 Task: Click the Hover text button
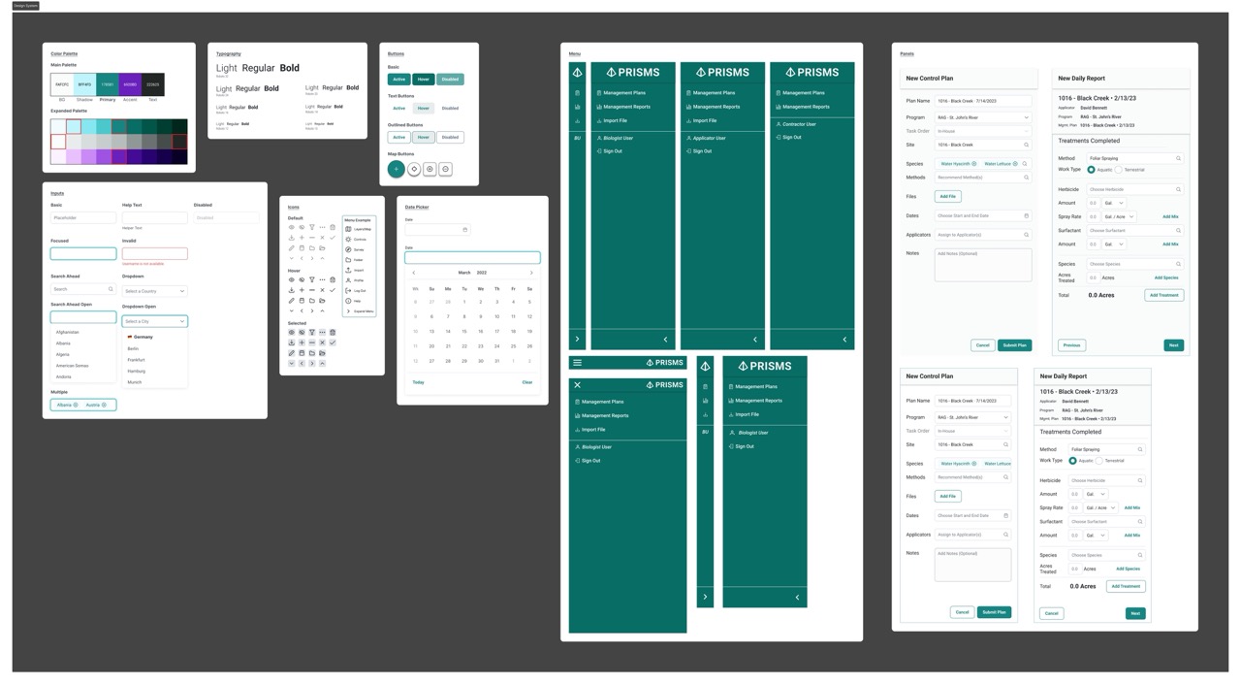[x=424, y=109]
